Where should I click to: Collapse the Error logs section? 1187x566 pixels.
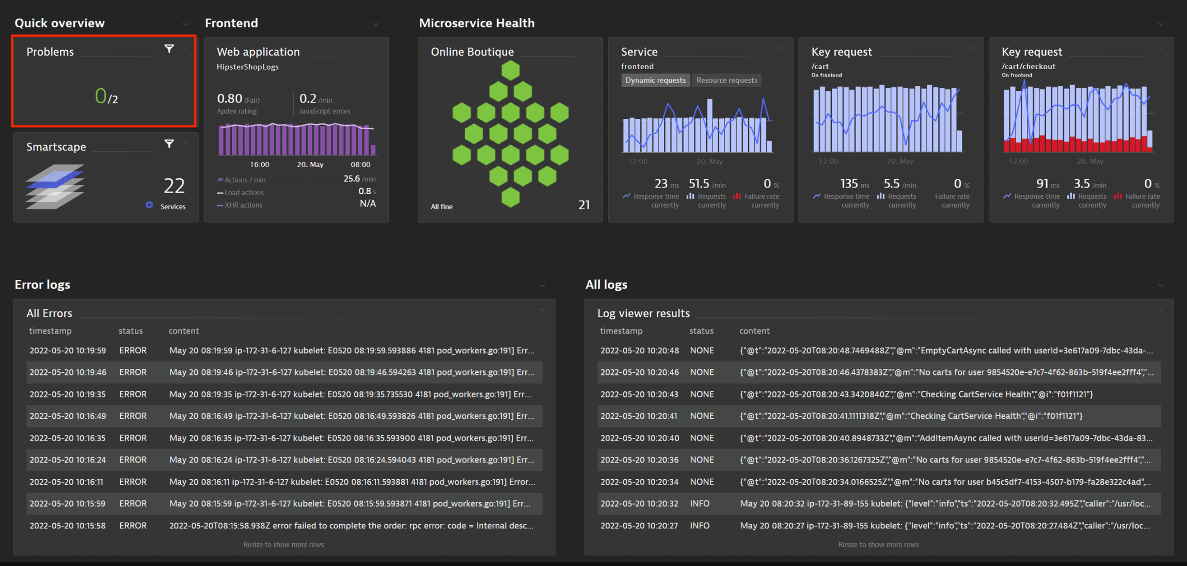click(x=542, y=286)
